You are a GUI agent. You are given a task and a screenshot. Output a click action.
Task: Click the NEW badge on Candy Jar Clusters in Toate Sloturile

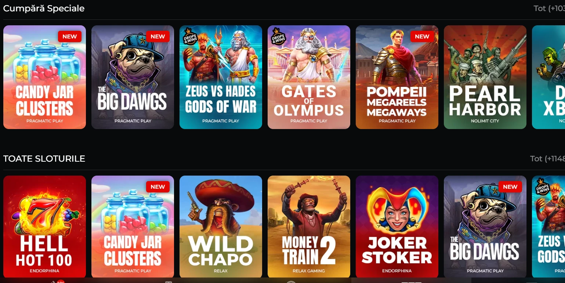point(157,187)
